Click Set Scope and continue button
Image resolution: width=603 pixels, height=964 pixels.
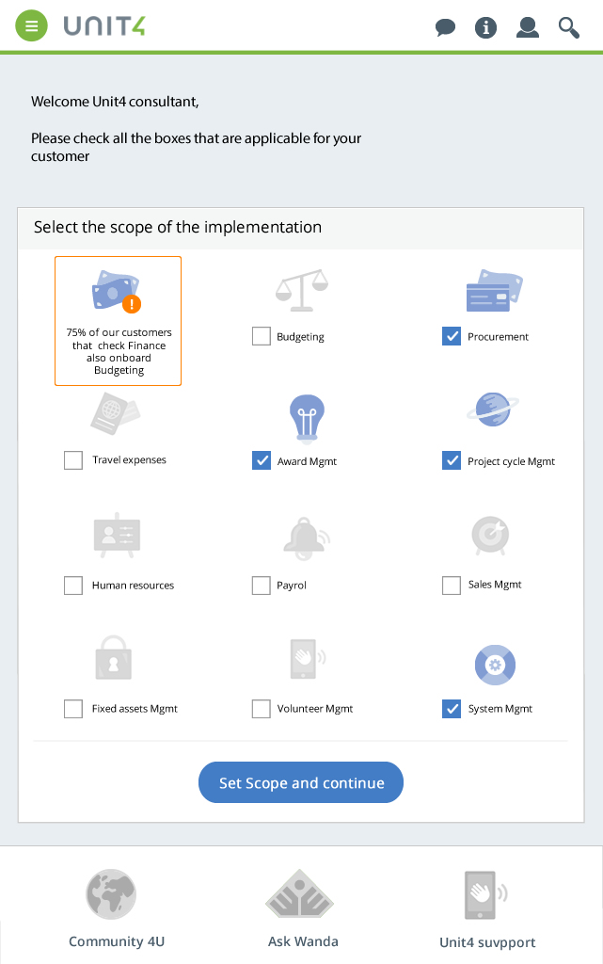[301, 782]
